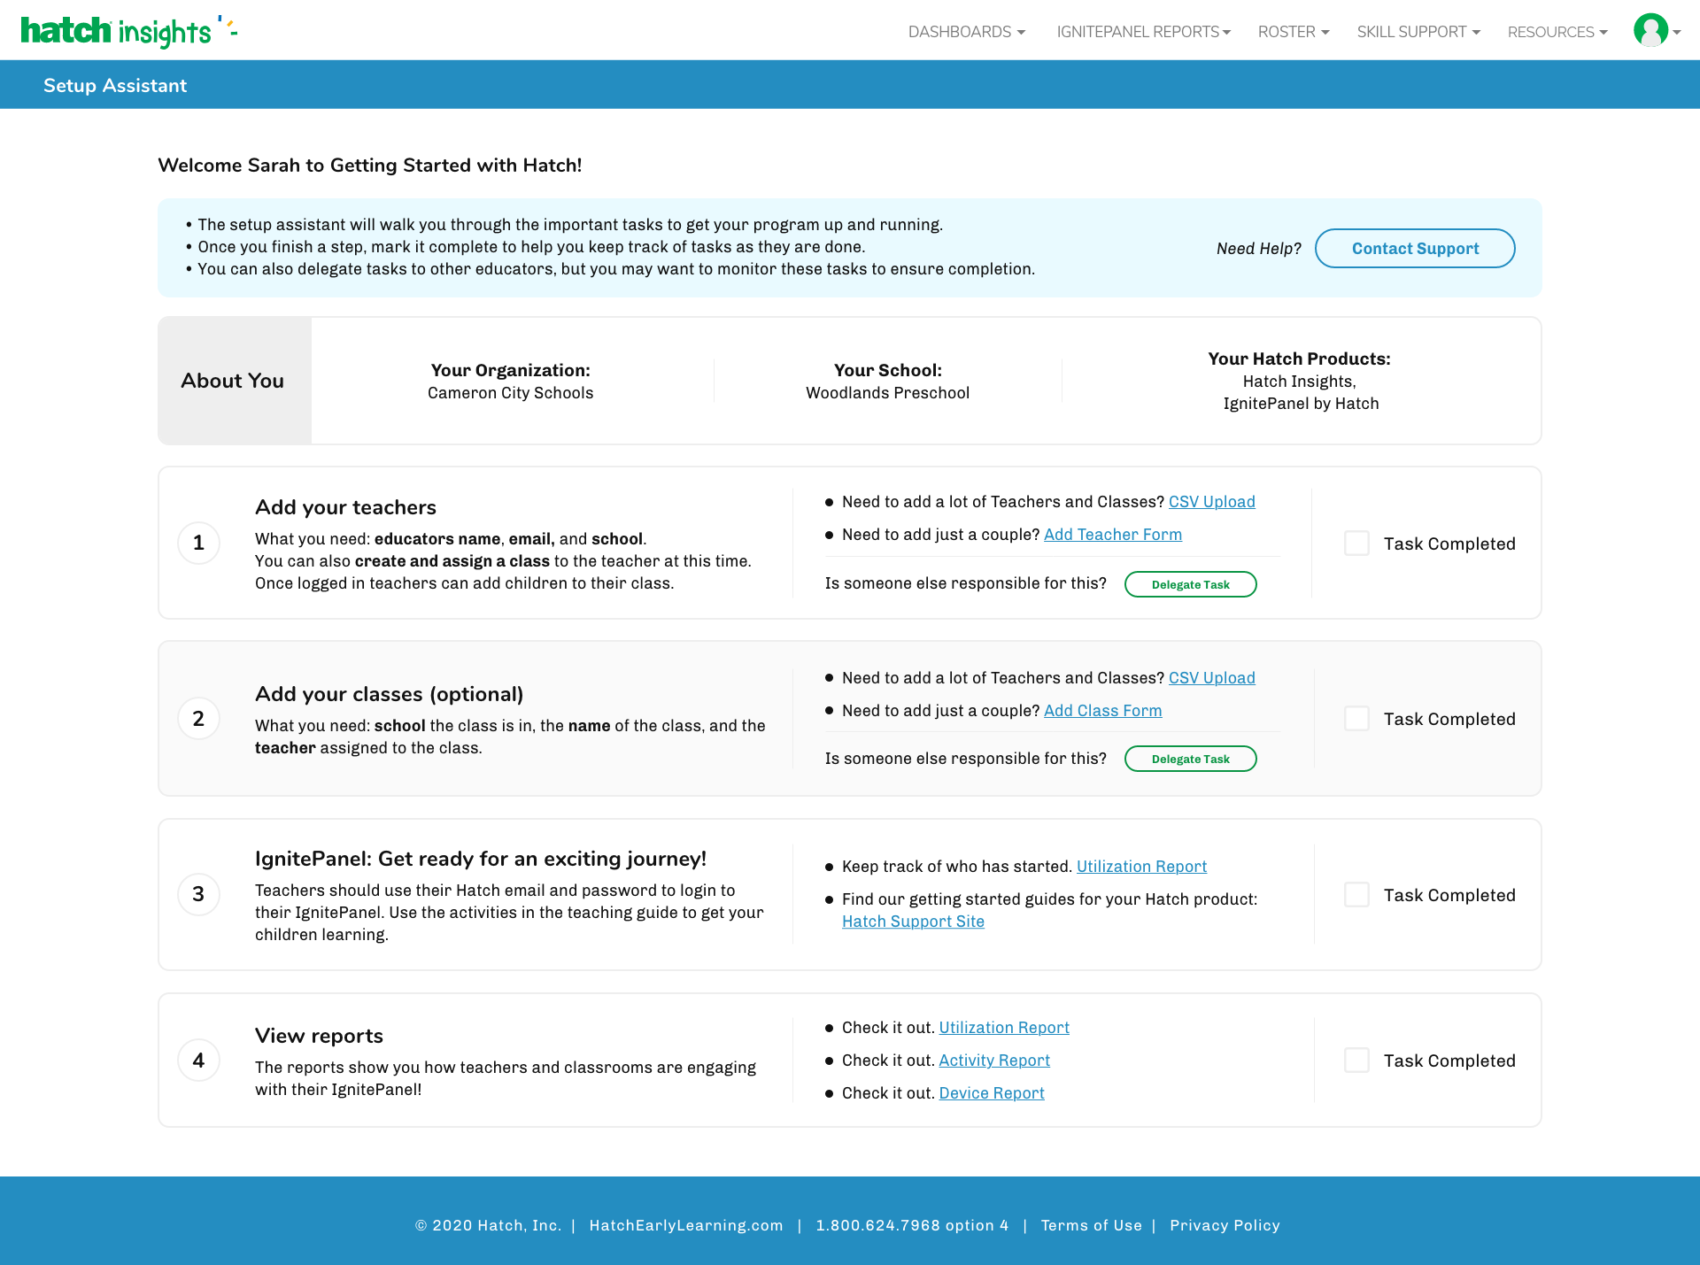Open CSV Upload link in teachers step
This screenshot has height=1265, width=1700.
tap(1212, 502)
